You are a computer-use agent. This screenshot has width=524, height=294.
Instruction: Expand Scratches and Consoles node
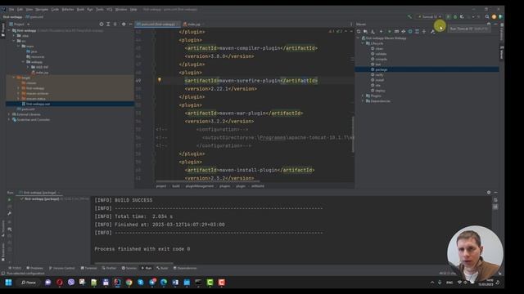pyautogui.click(x=9, y=120)
